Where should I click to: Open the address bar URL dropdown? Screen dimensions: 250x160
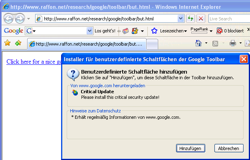[181, 19]
